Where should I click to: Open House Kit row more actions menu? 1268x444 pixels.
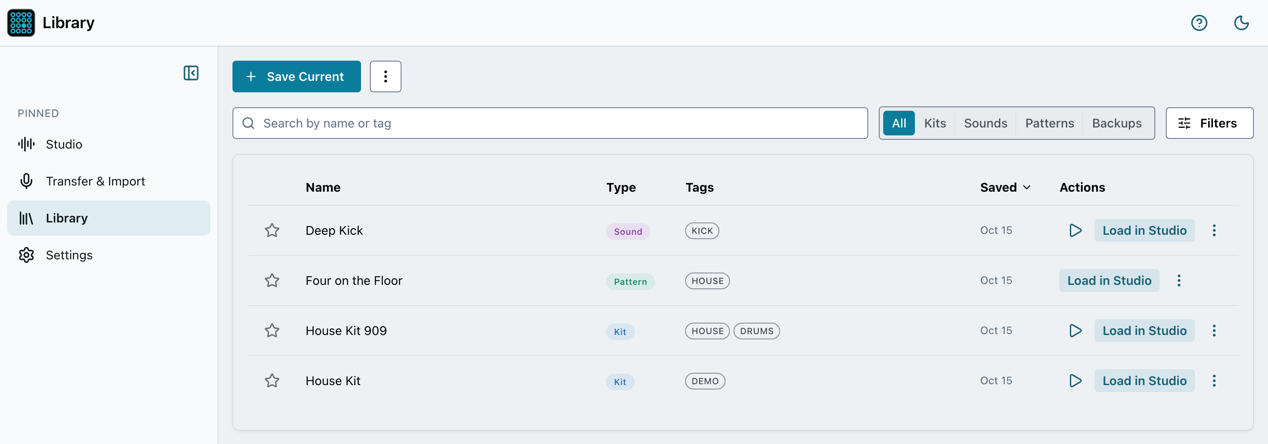(1214, 381)
